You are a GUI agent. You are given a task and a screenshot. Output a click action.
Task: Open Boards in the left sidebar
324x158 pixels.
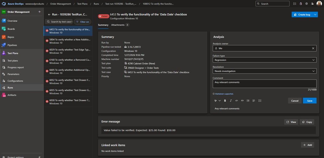coord(11,29)
